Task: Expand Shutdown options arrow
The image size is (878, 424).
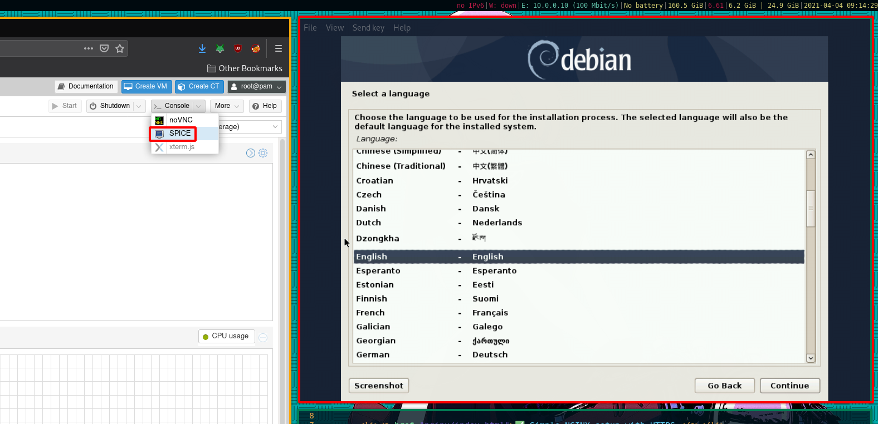Action: coord(139,106)
